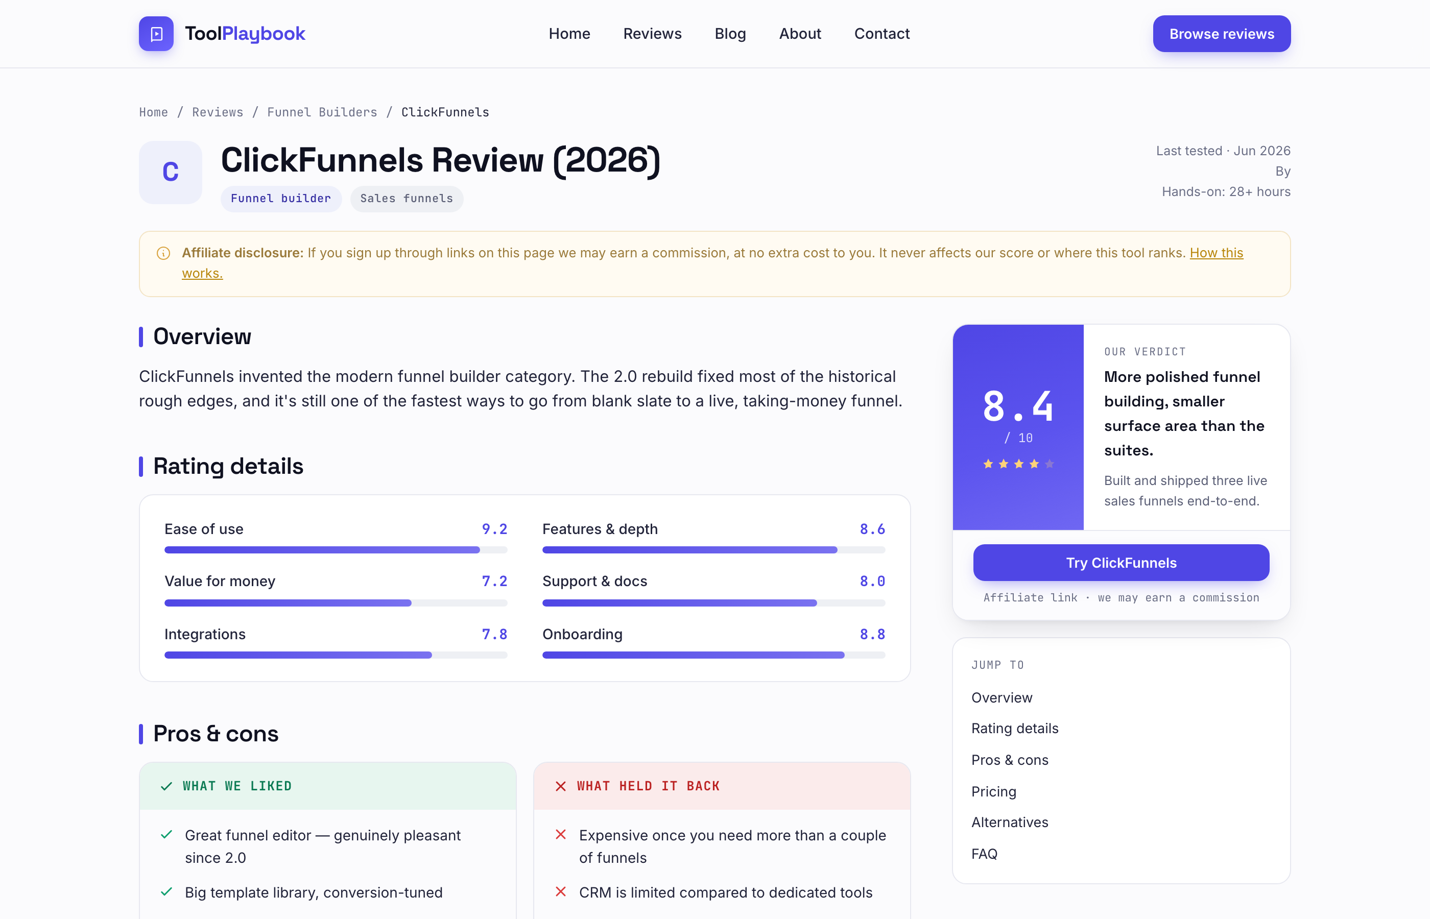
Task: Click the green check icon in What We Liked header
Action: point(166,786)
